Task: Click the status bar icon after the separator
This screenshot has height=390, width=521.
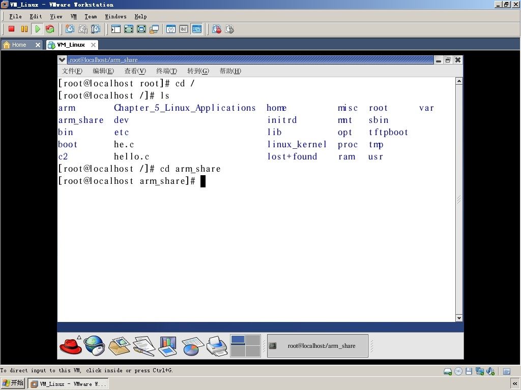Action: [x=507, y=371]
